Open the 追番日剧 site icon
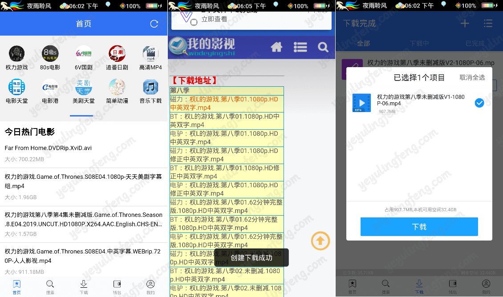Image resolution: width=503 pixels, height=297 pixels. point(117,58)
